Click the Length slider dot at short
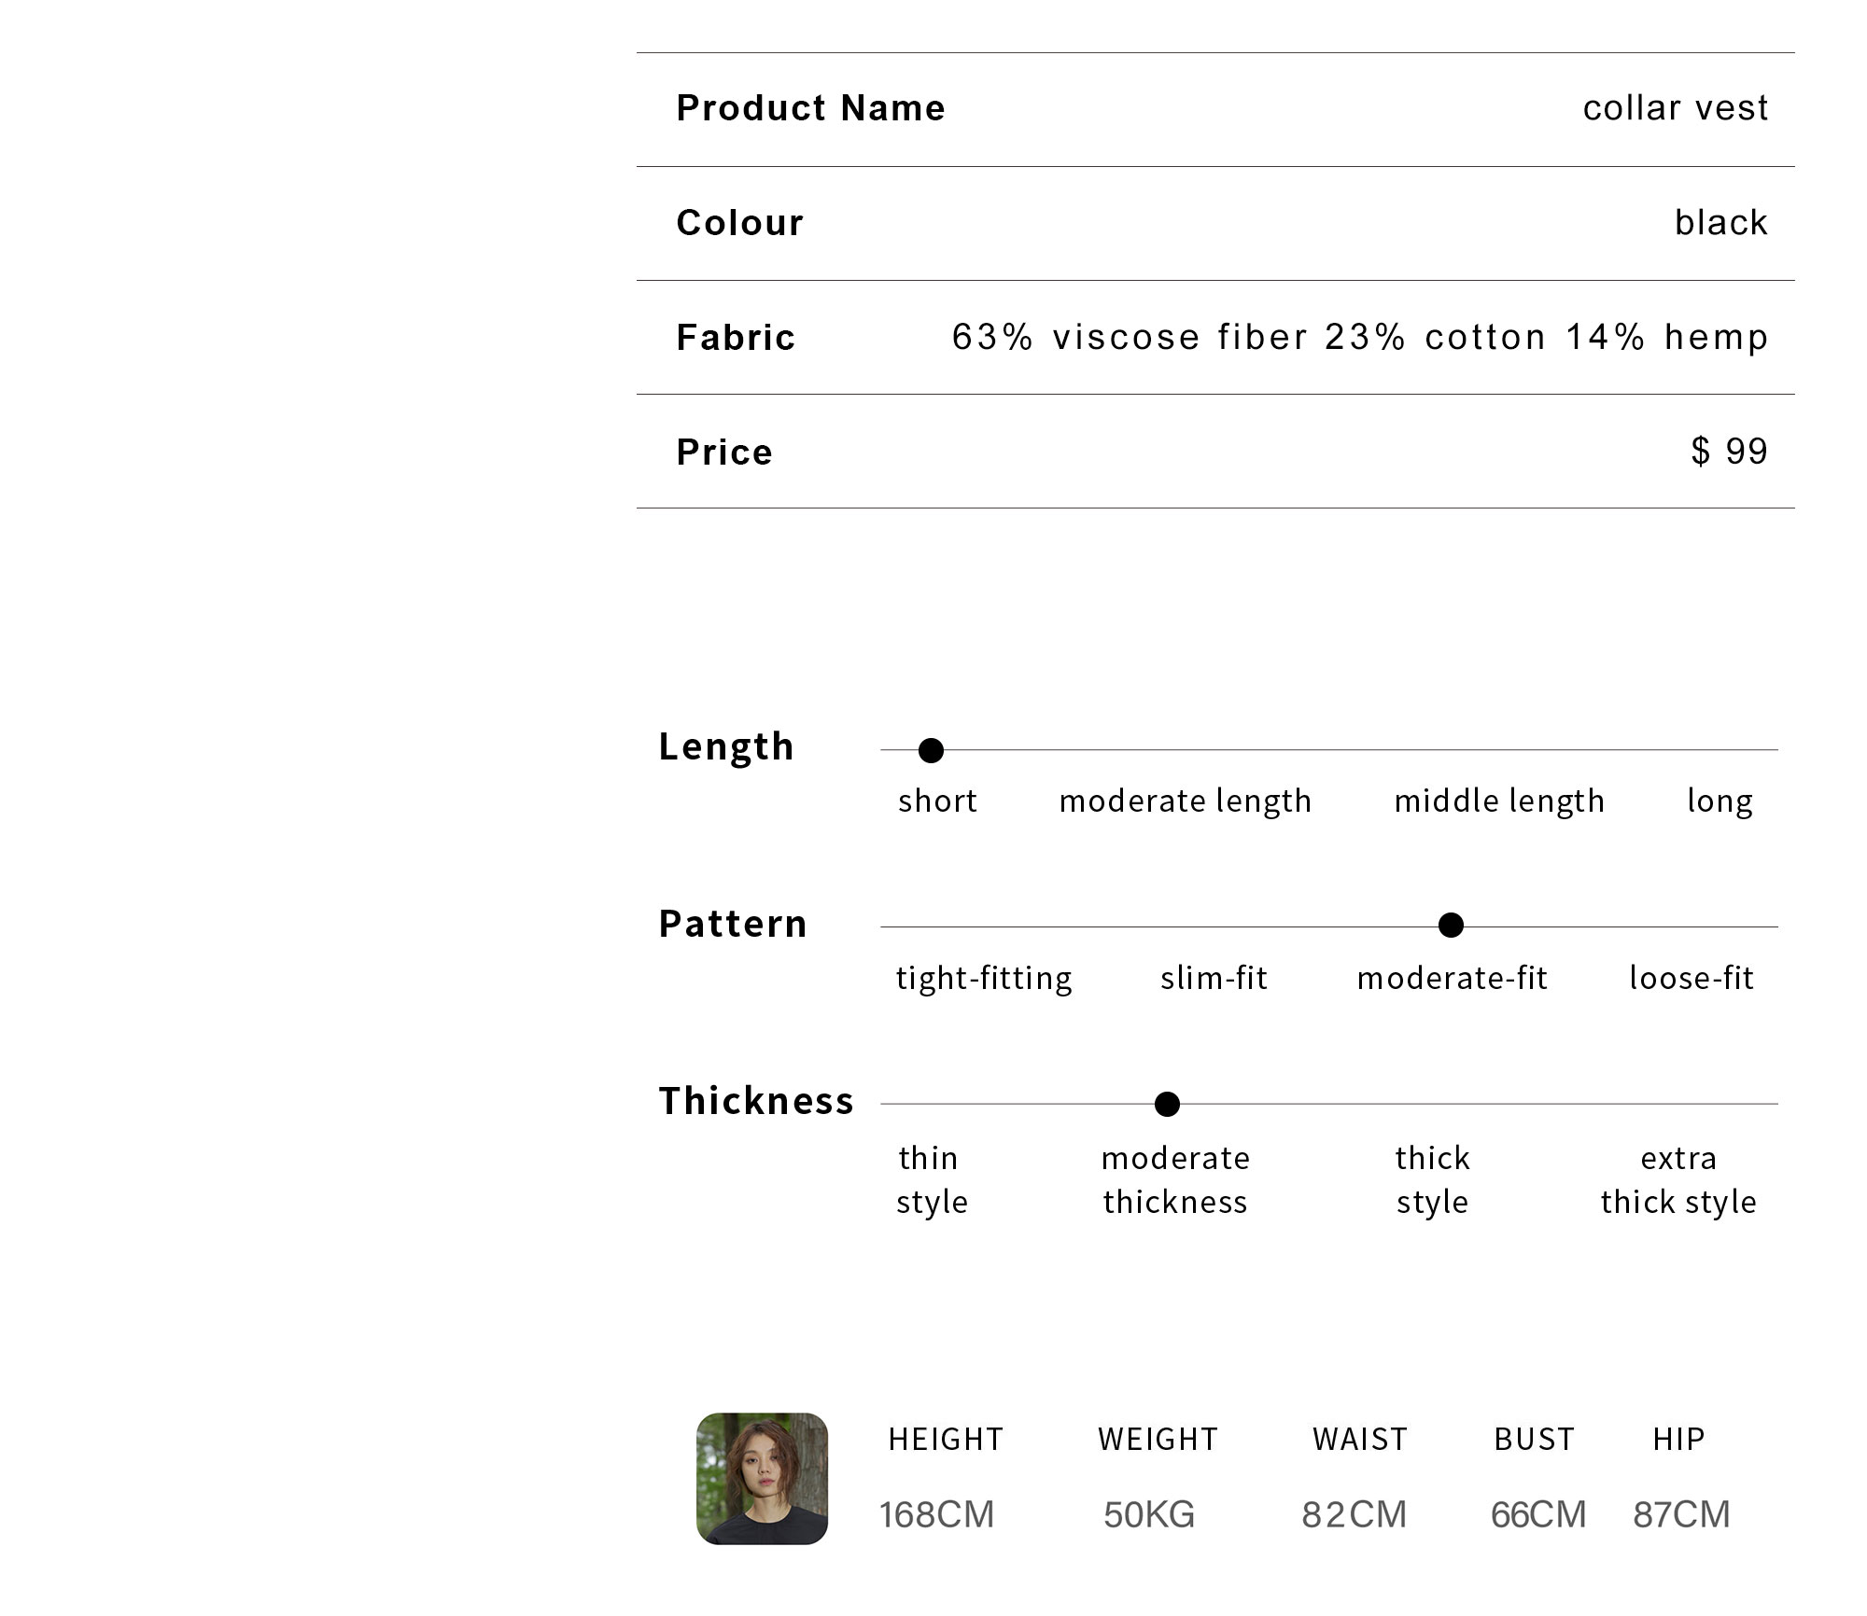Viewport: 1867px width, 1616px height. 931,750
